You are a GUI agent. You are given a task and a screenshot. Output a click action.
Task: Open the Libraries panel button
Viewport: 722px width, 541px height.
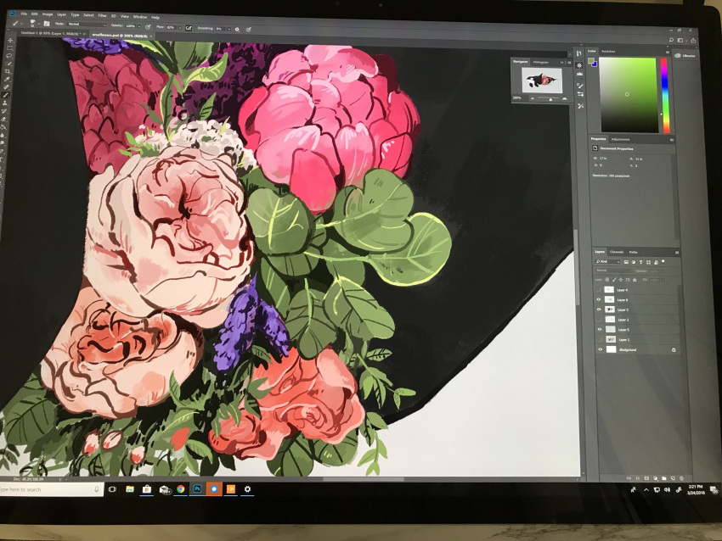(x=685, y=56)
